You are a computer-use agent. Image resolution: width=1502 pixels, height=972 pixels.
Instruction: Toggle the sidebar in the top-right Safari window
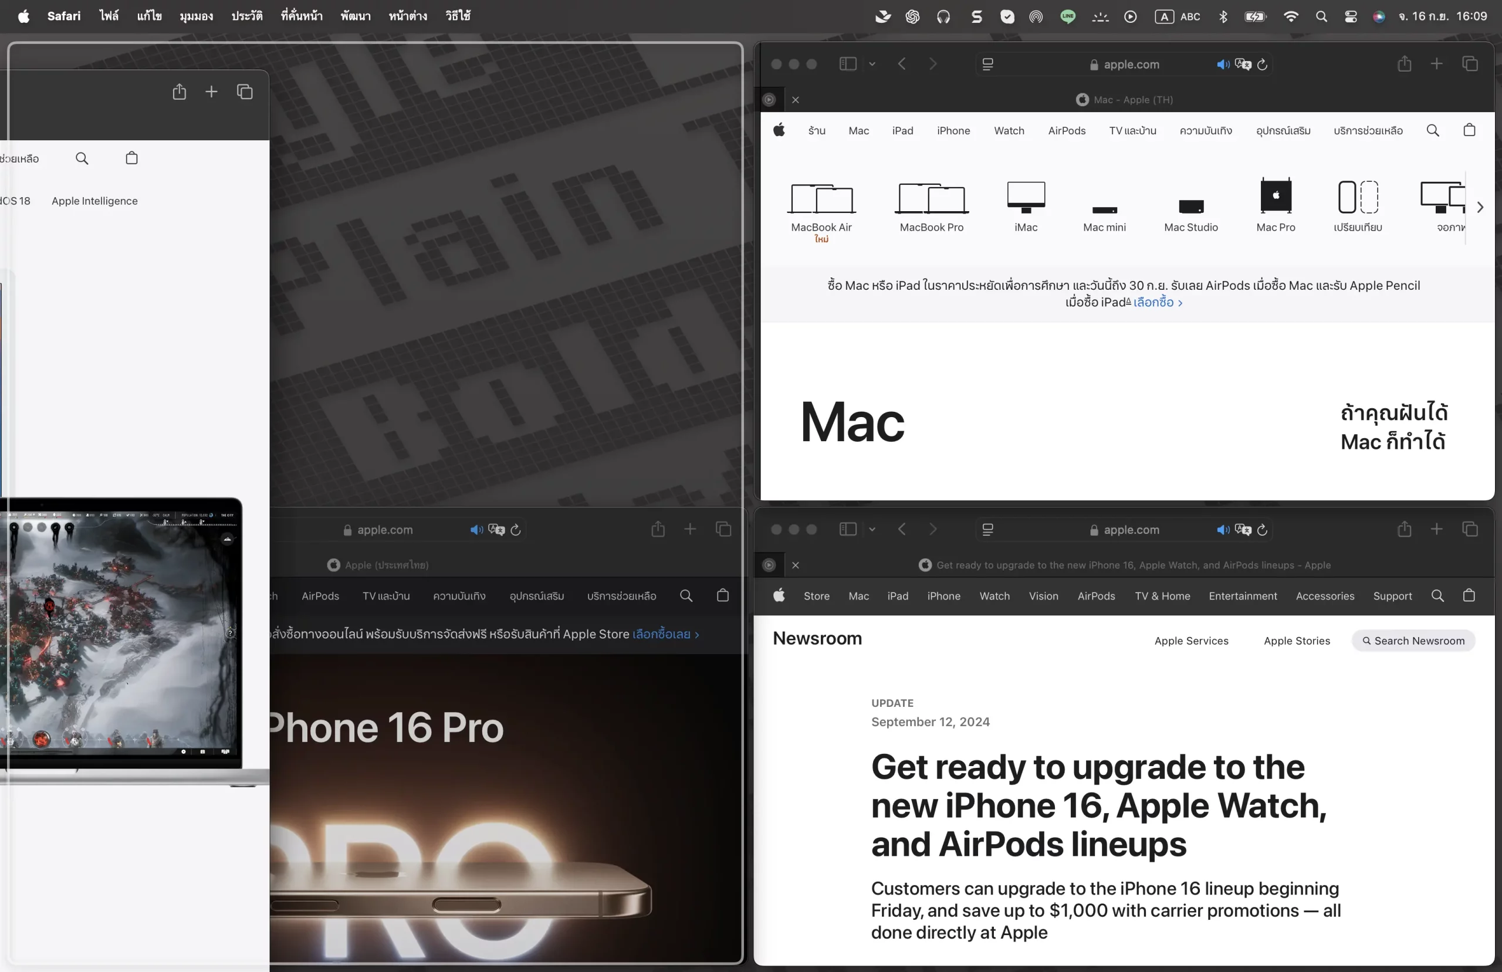[848, 64]
